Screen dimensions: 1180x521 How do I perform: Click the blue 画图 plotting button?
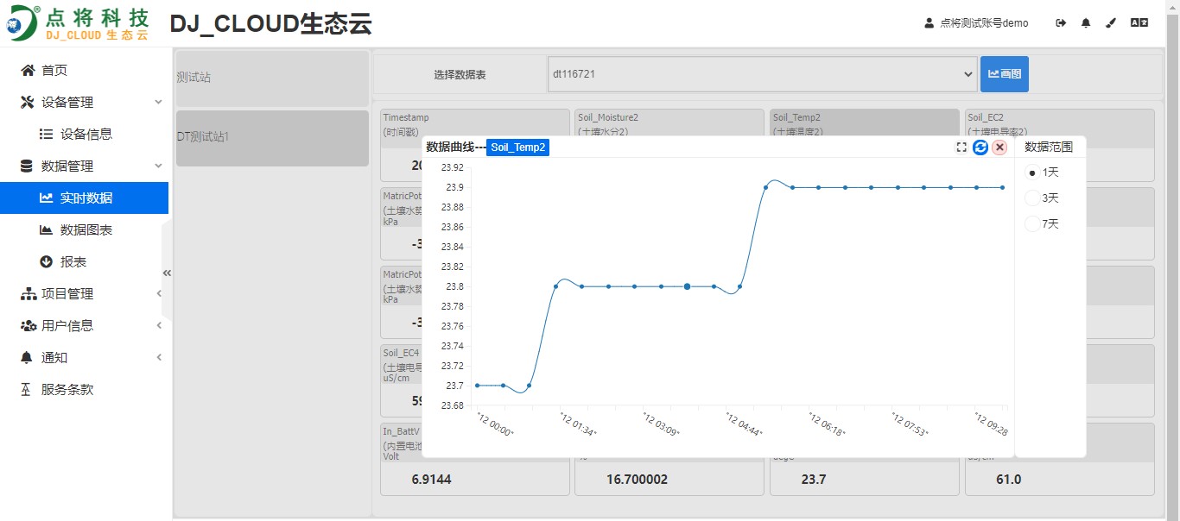click(x=1004, y=74)
